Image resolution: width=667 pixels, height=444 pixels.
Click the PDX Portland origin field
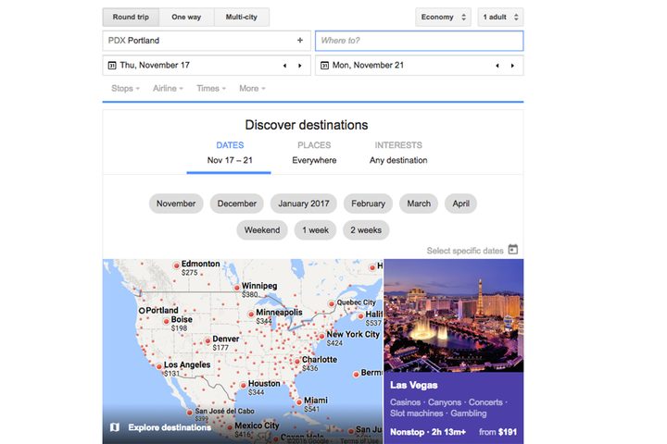(207, 41)
